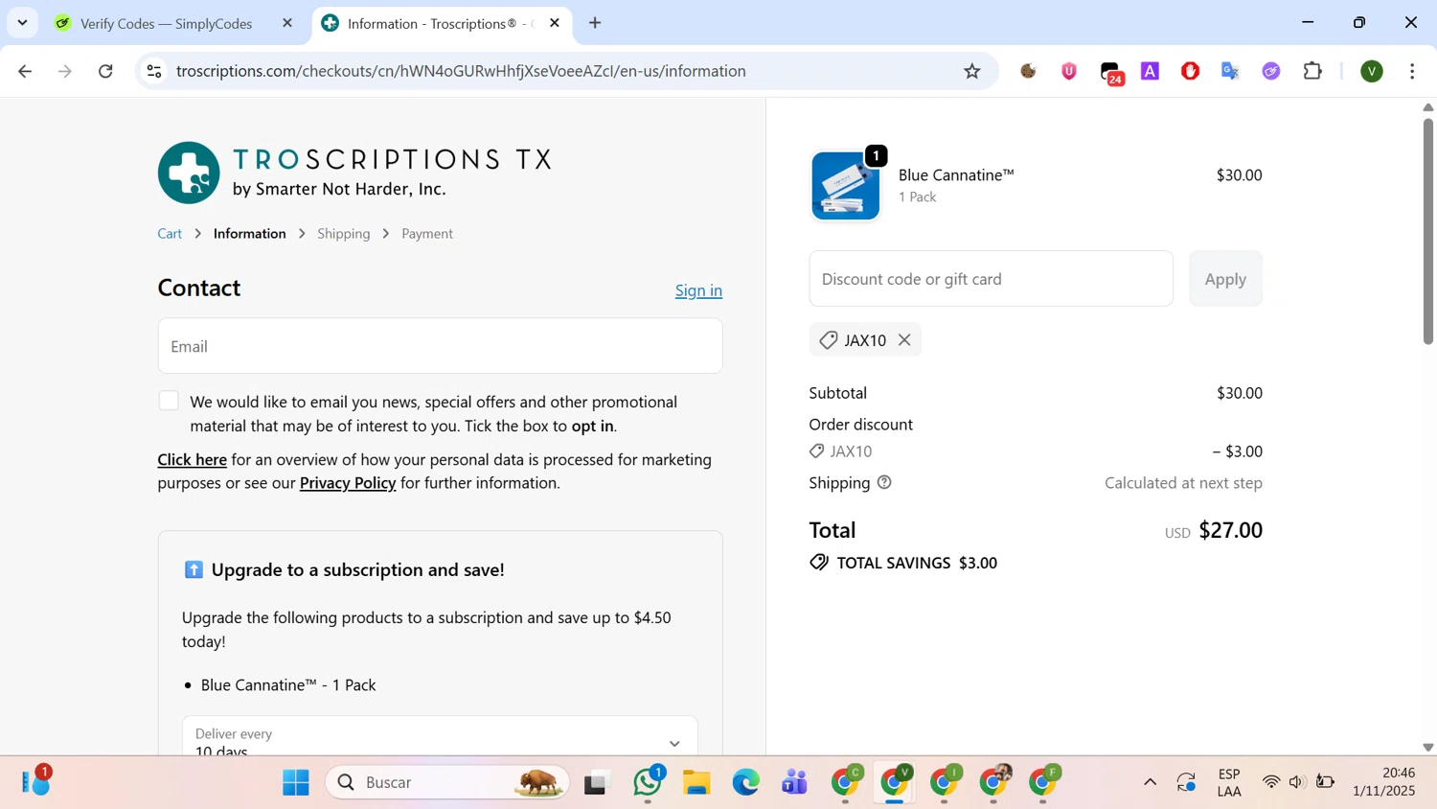Click the address bar URL
This screenshot has height=809, width=1437.
coord(461,71)
